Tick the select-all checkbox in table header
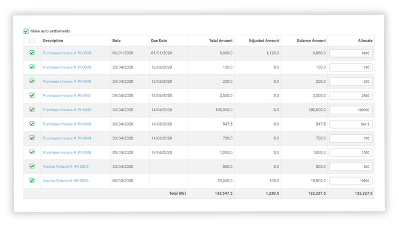The image size is (399, 225). coord(32,41)
